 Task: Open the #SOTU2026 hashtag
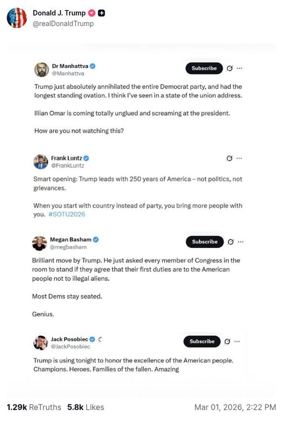tap(64, 214)
